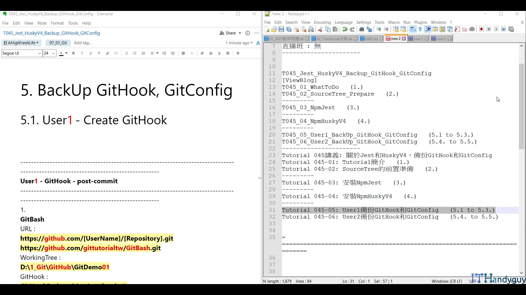Apply bold formatting in Evernote
526x295 pixels.
tap(73, 53)
